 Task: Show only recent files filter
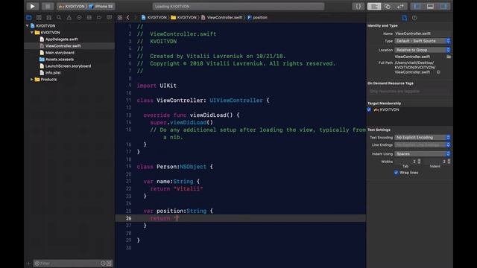click(x=103, y=264)
